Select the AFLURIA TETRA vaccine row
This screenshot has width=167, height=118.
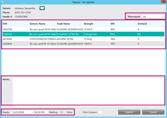(x=70, y=39)
